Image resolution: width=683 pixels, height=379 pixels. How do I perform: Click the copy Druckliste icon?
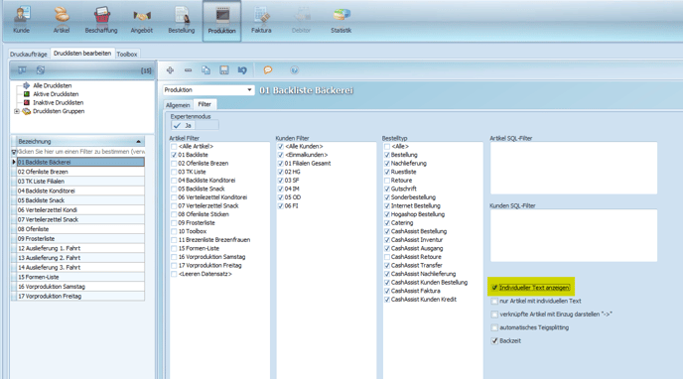coord(205,70)
